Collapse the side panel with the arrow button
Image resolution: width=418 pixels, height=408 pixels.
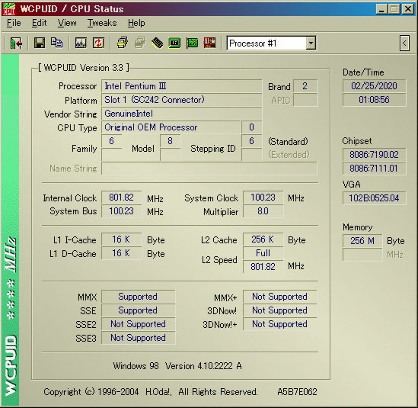[404, 43]
